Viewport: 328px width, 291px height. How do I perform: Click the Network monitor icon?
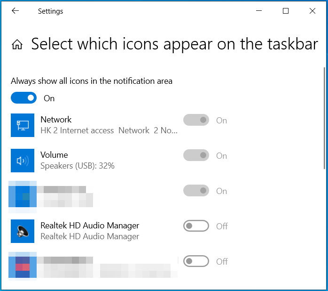pos(23,125)
